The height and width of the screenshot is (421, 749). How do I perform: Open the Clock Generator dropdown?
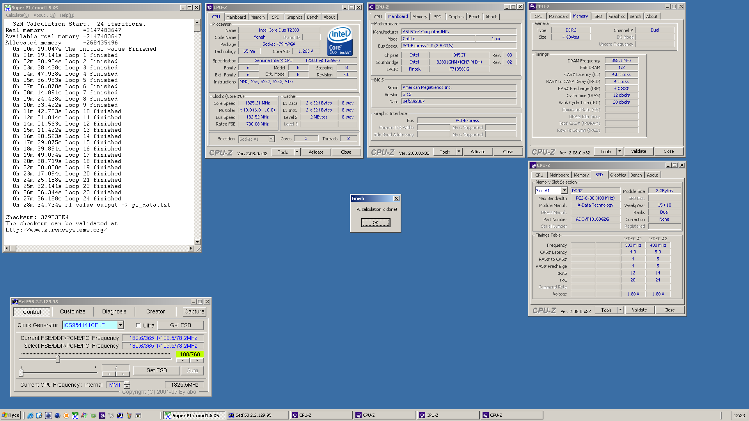pos(121,325)
